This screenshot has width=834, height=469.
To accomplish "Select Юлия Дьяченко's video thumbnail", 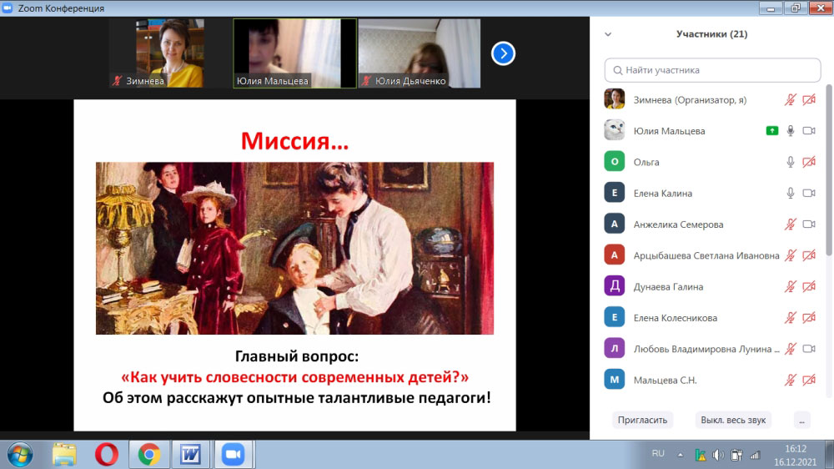I will tap(420, 53).
